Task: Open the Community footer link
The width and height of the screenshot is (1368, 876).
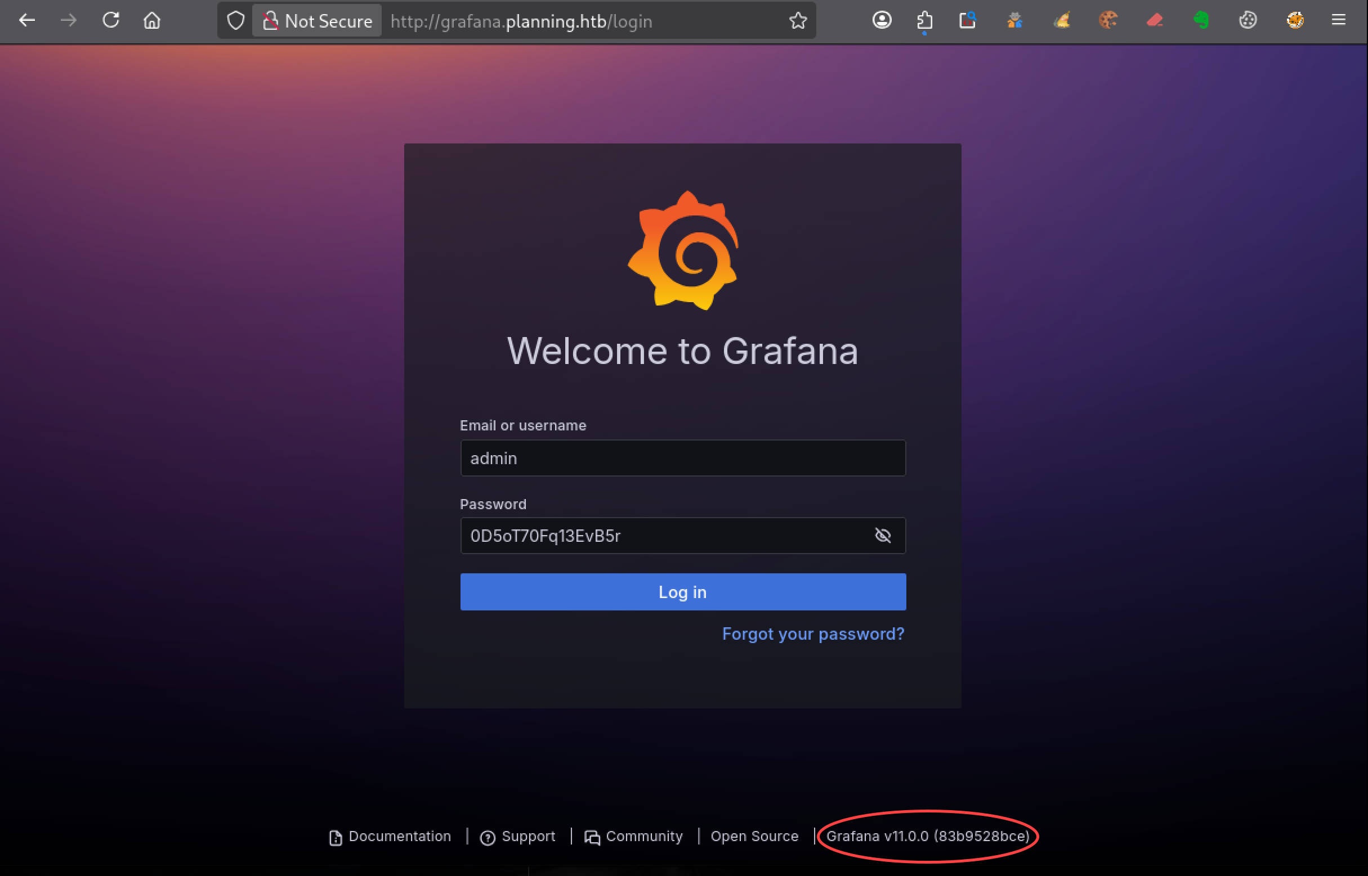Action: point(633,837)
